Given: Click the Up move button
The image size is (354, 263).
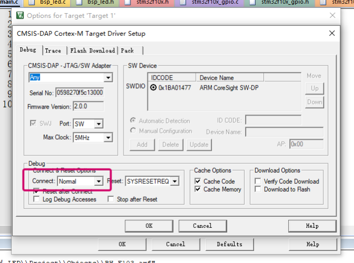Looking at the screenshot, I should 315,88.
